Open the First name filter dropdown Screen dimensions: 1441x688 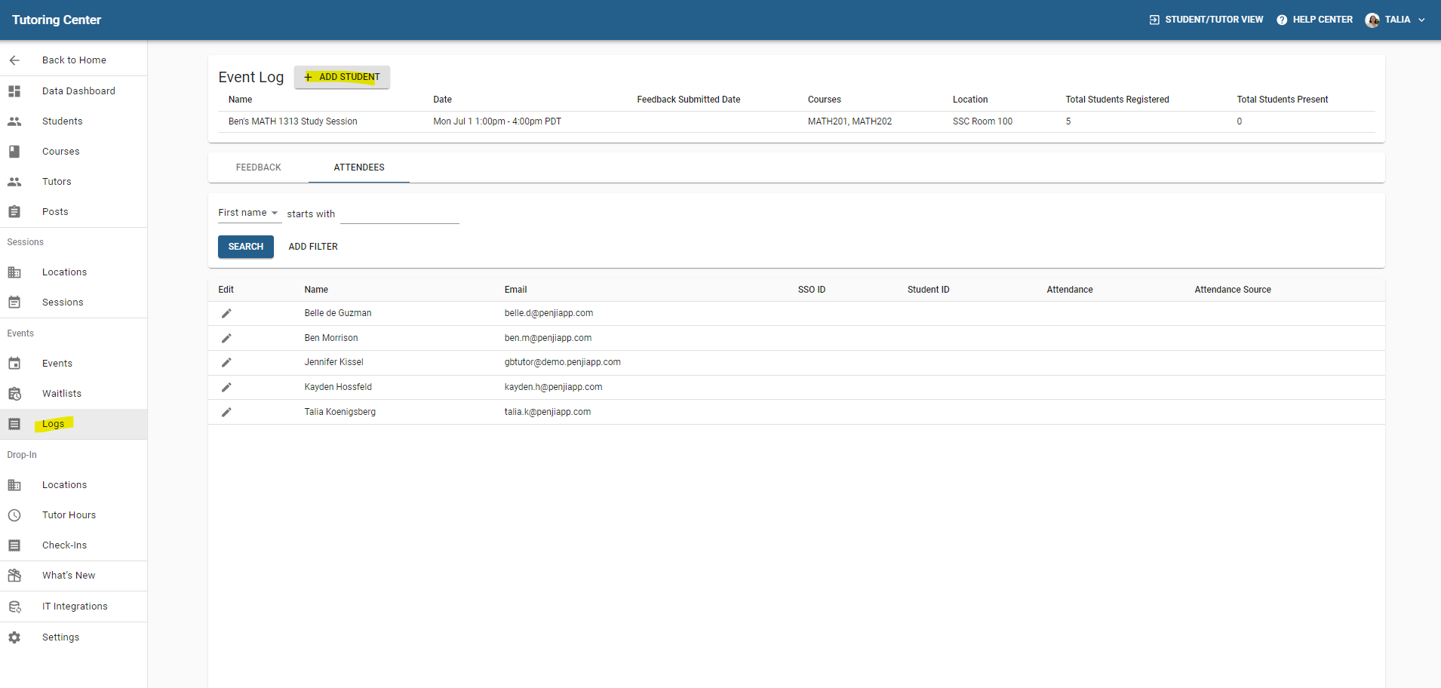(249, 213)
